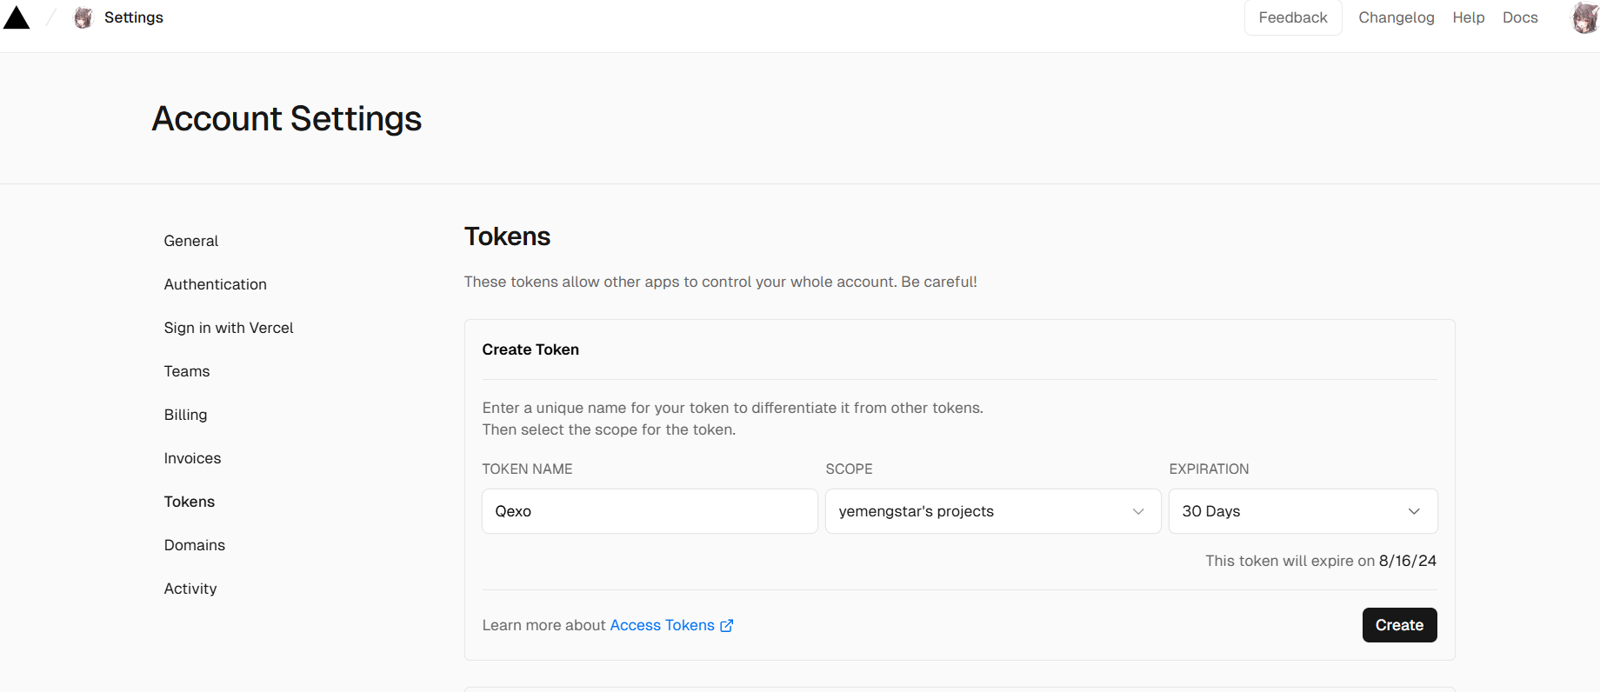Navigate to Authentication settings
Image resolution: width=1600 pixels, height=692 pixels.
[216, 284]
